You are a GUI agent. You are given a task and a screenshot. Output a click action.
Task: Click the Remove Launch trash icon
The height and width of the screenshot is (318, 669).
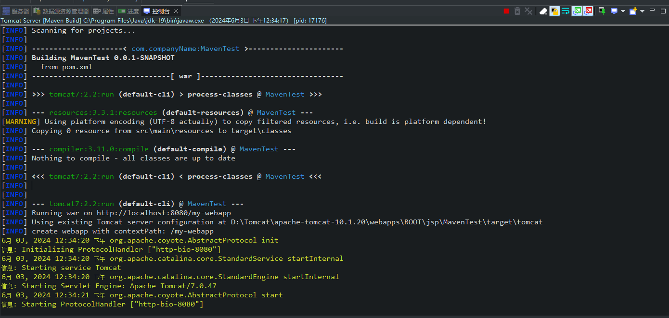(517, 11)
